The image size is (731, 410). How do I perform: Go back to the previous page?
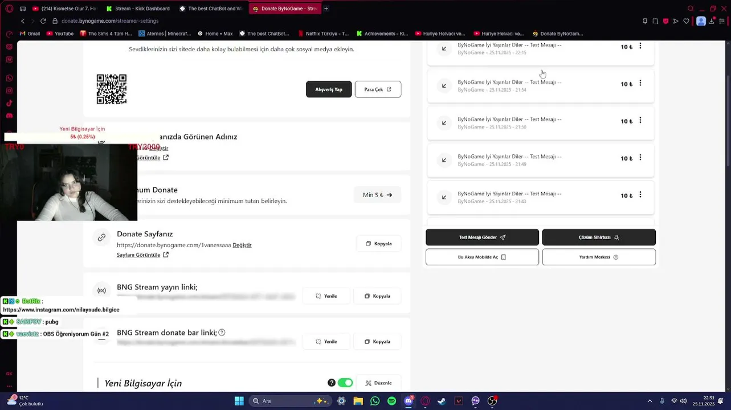(x=23, y=21)
